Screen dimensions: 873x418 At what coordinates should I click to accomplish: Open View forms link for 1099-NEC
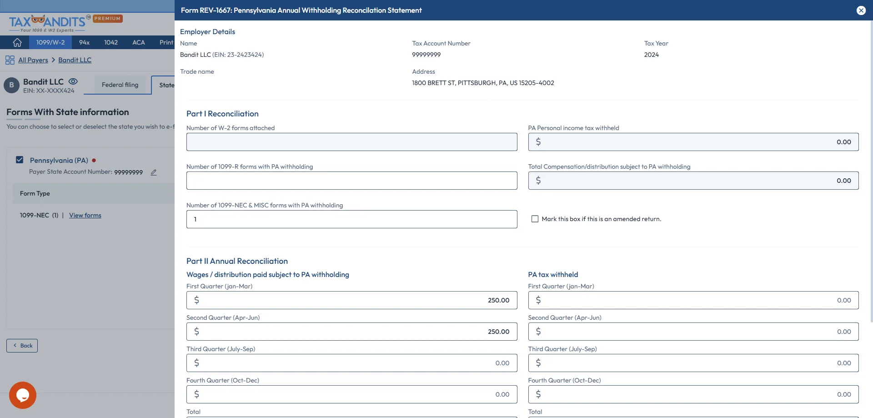pos(85,215)
